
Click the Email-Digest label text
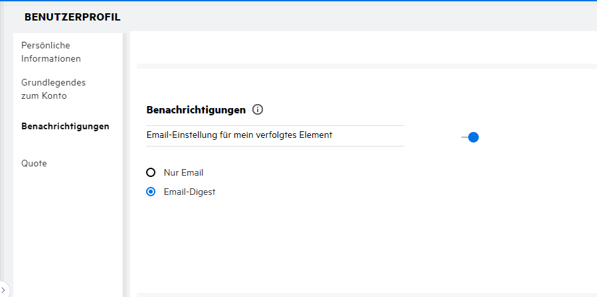click(189, 192)
